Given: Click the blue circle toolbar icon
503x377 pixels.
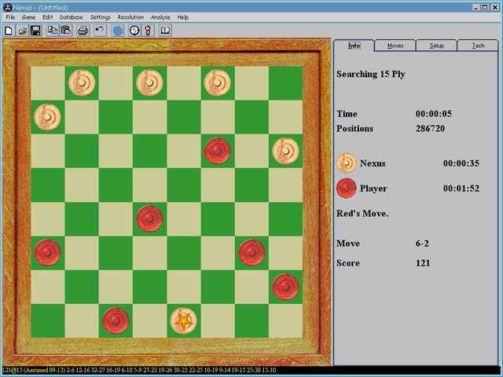Looking at the screenshot, I should (117, 31).
